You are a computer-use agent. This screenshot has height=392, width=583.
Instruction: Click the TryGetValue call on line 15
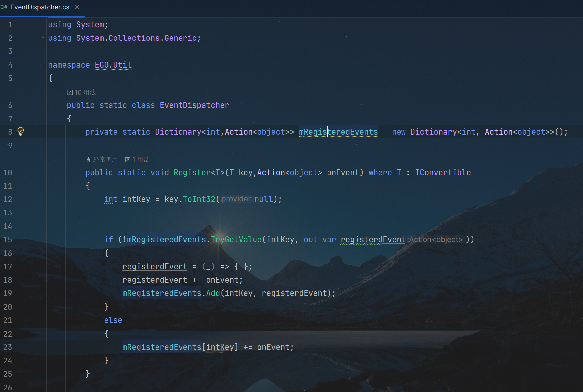click(x=236, y=240)
